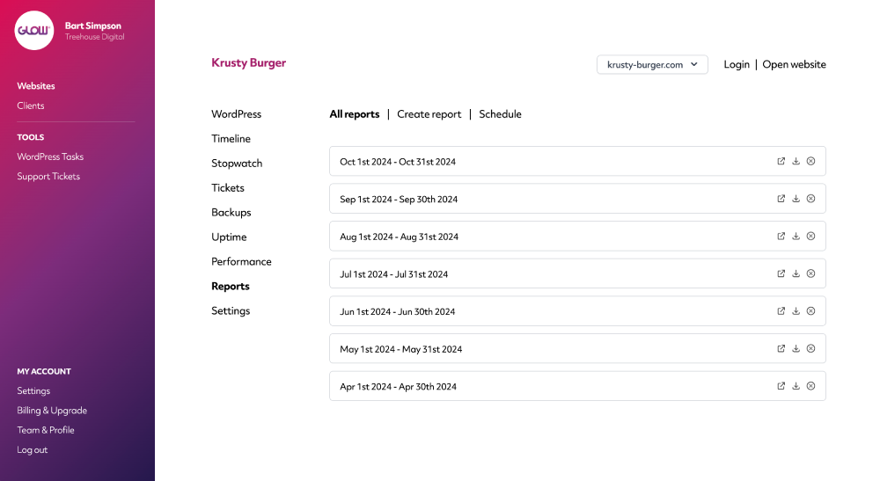This screenshot has height=481, width=880.
Task: Open the WordPress section
Action: pos(236,114)
